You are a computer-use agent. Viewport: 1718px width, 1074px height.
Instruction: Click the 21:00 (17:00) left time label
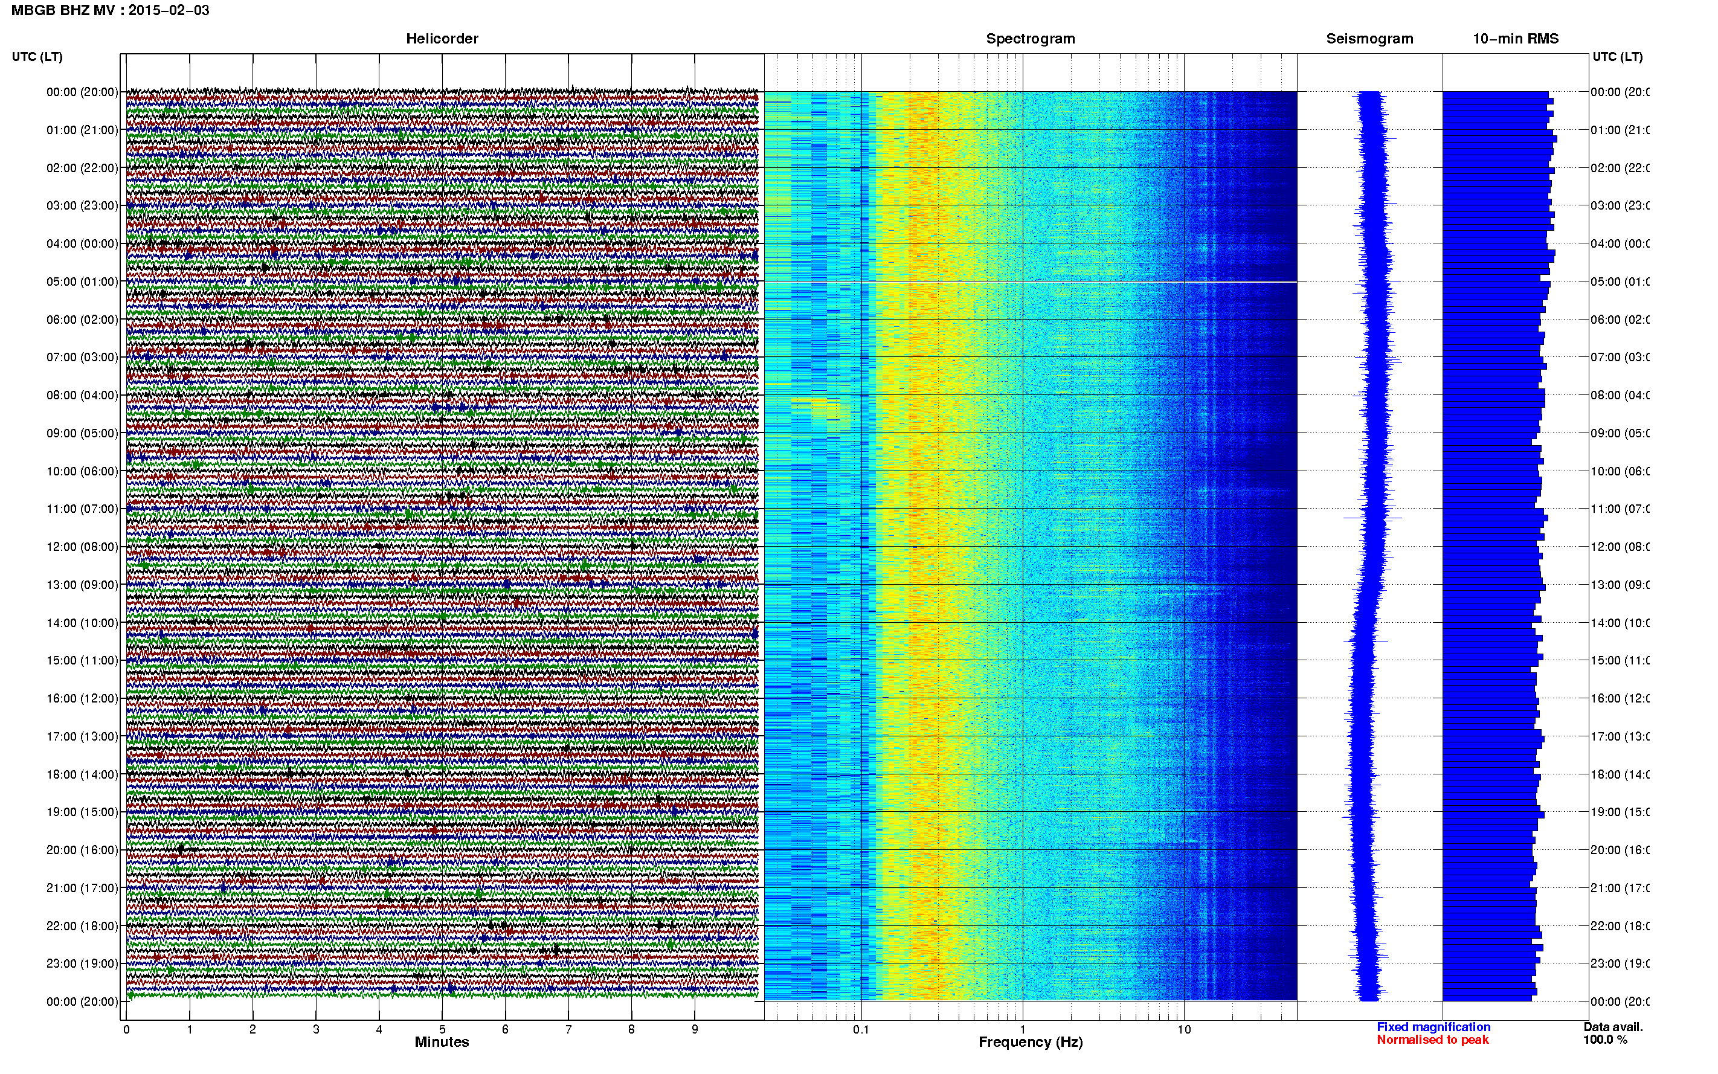[x=82, y=888]
